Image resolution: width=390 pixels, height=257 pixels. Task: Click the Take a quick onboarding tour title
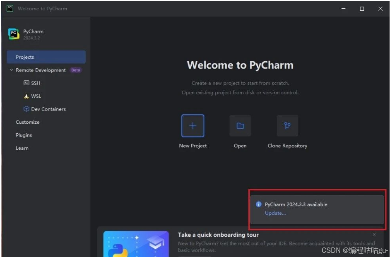pos(218,235)
